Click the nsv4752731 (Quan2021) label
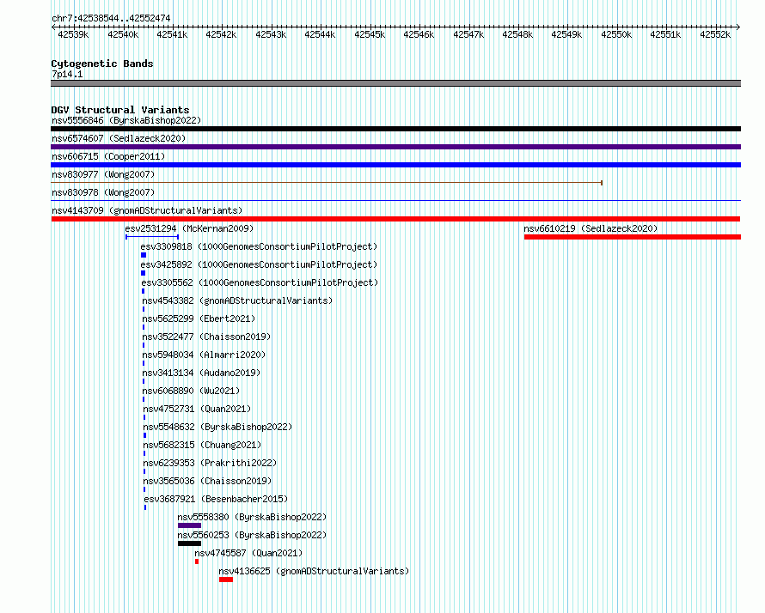Screen dimensions: 765x613 (x=197, y=409)
